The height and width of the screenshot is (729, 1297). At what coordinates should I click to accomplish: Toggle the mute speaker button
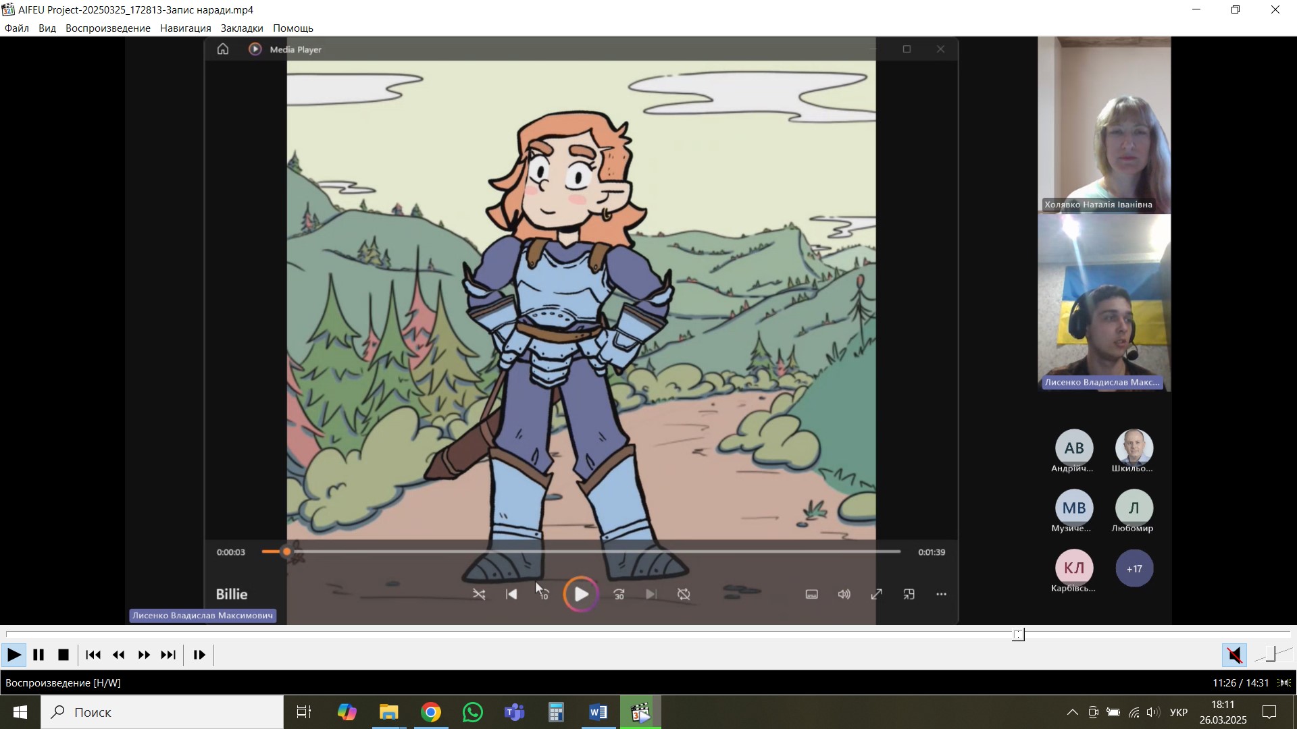click(x=1234, y=655)
